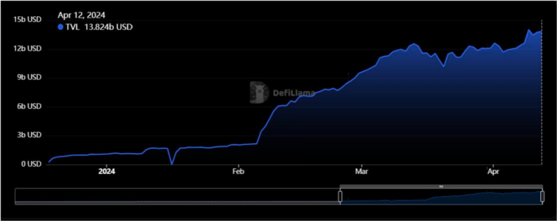
Task: Click the '12b USD' y-axis label
Action: [x=27, y=48]
